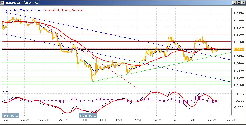
Task: Click the 7/Чт date label
Action: 157,120
